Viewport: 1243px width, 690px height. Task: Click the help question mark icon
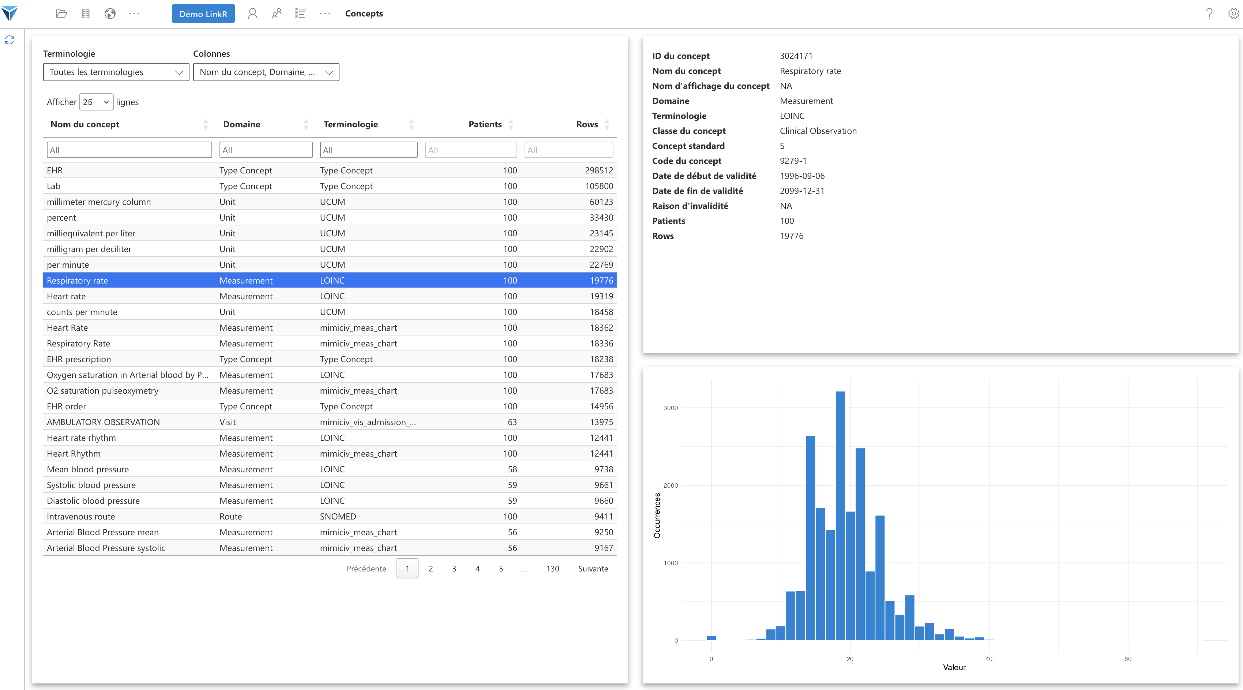(x=1209, y=14)
